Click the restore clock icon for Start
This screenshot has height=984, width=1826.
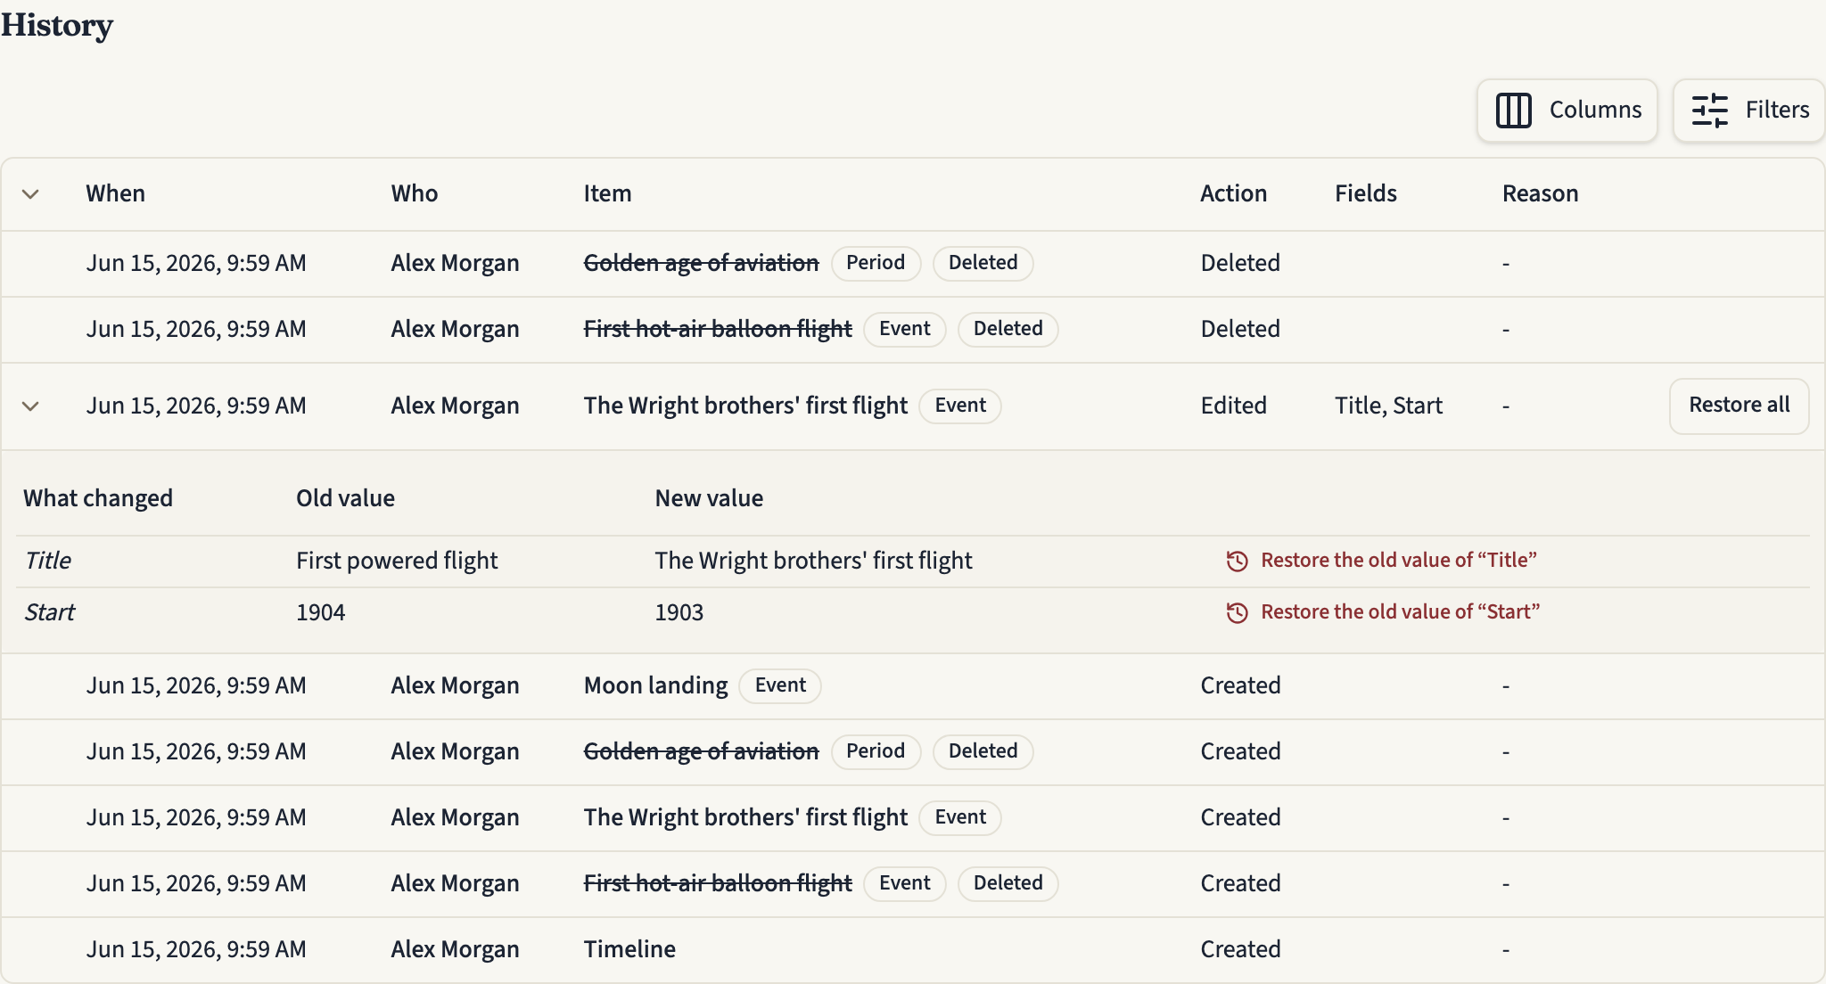tap(1237, 612)
